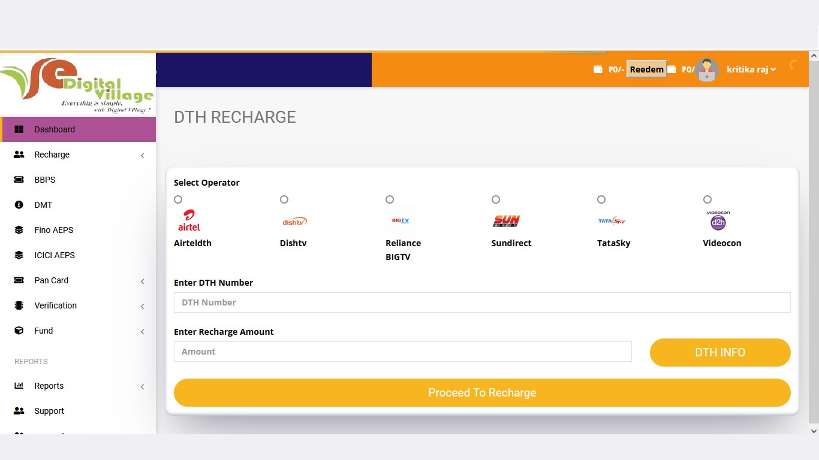The height and width of the screenshot is (460, 819).
Task: Click the Reports chart icon
Action: (x=19, y=386)
